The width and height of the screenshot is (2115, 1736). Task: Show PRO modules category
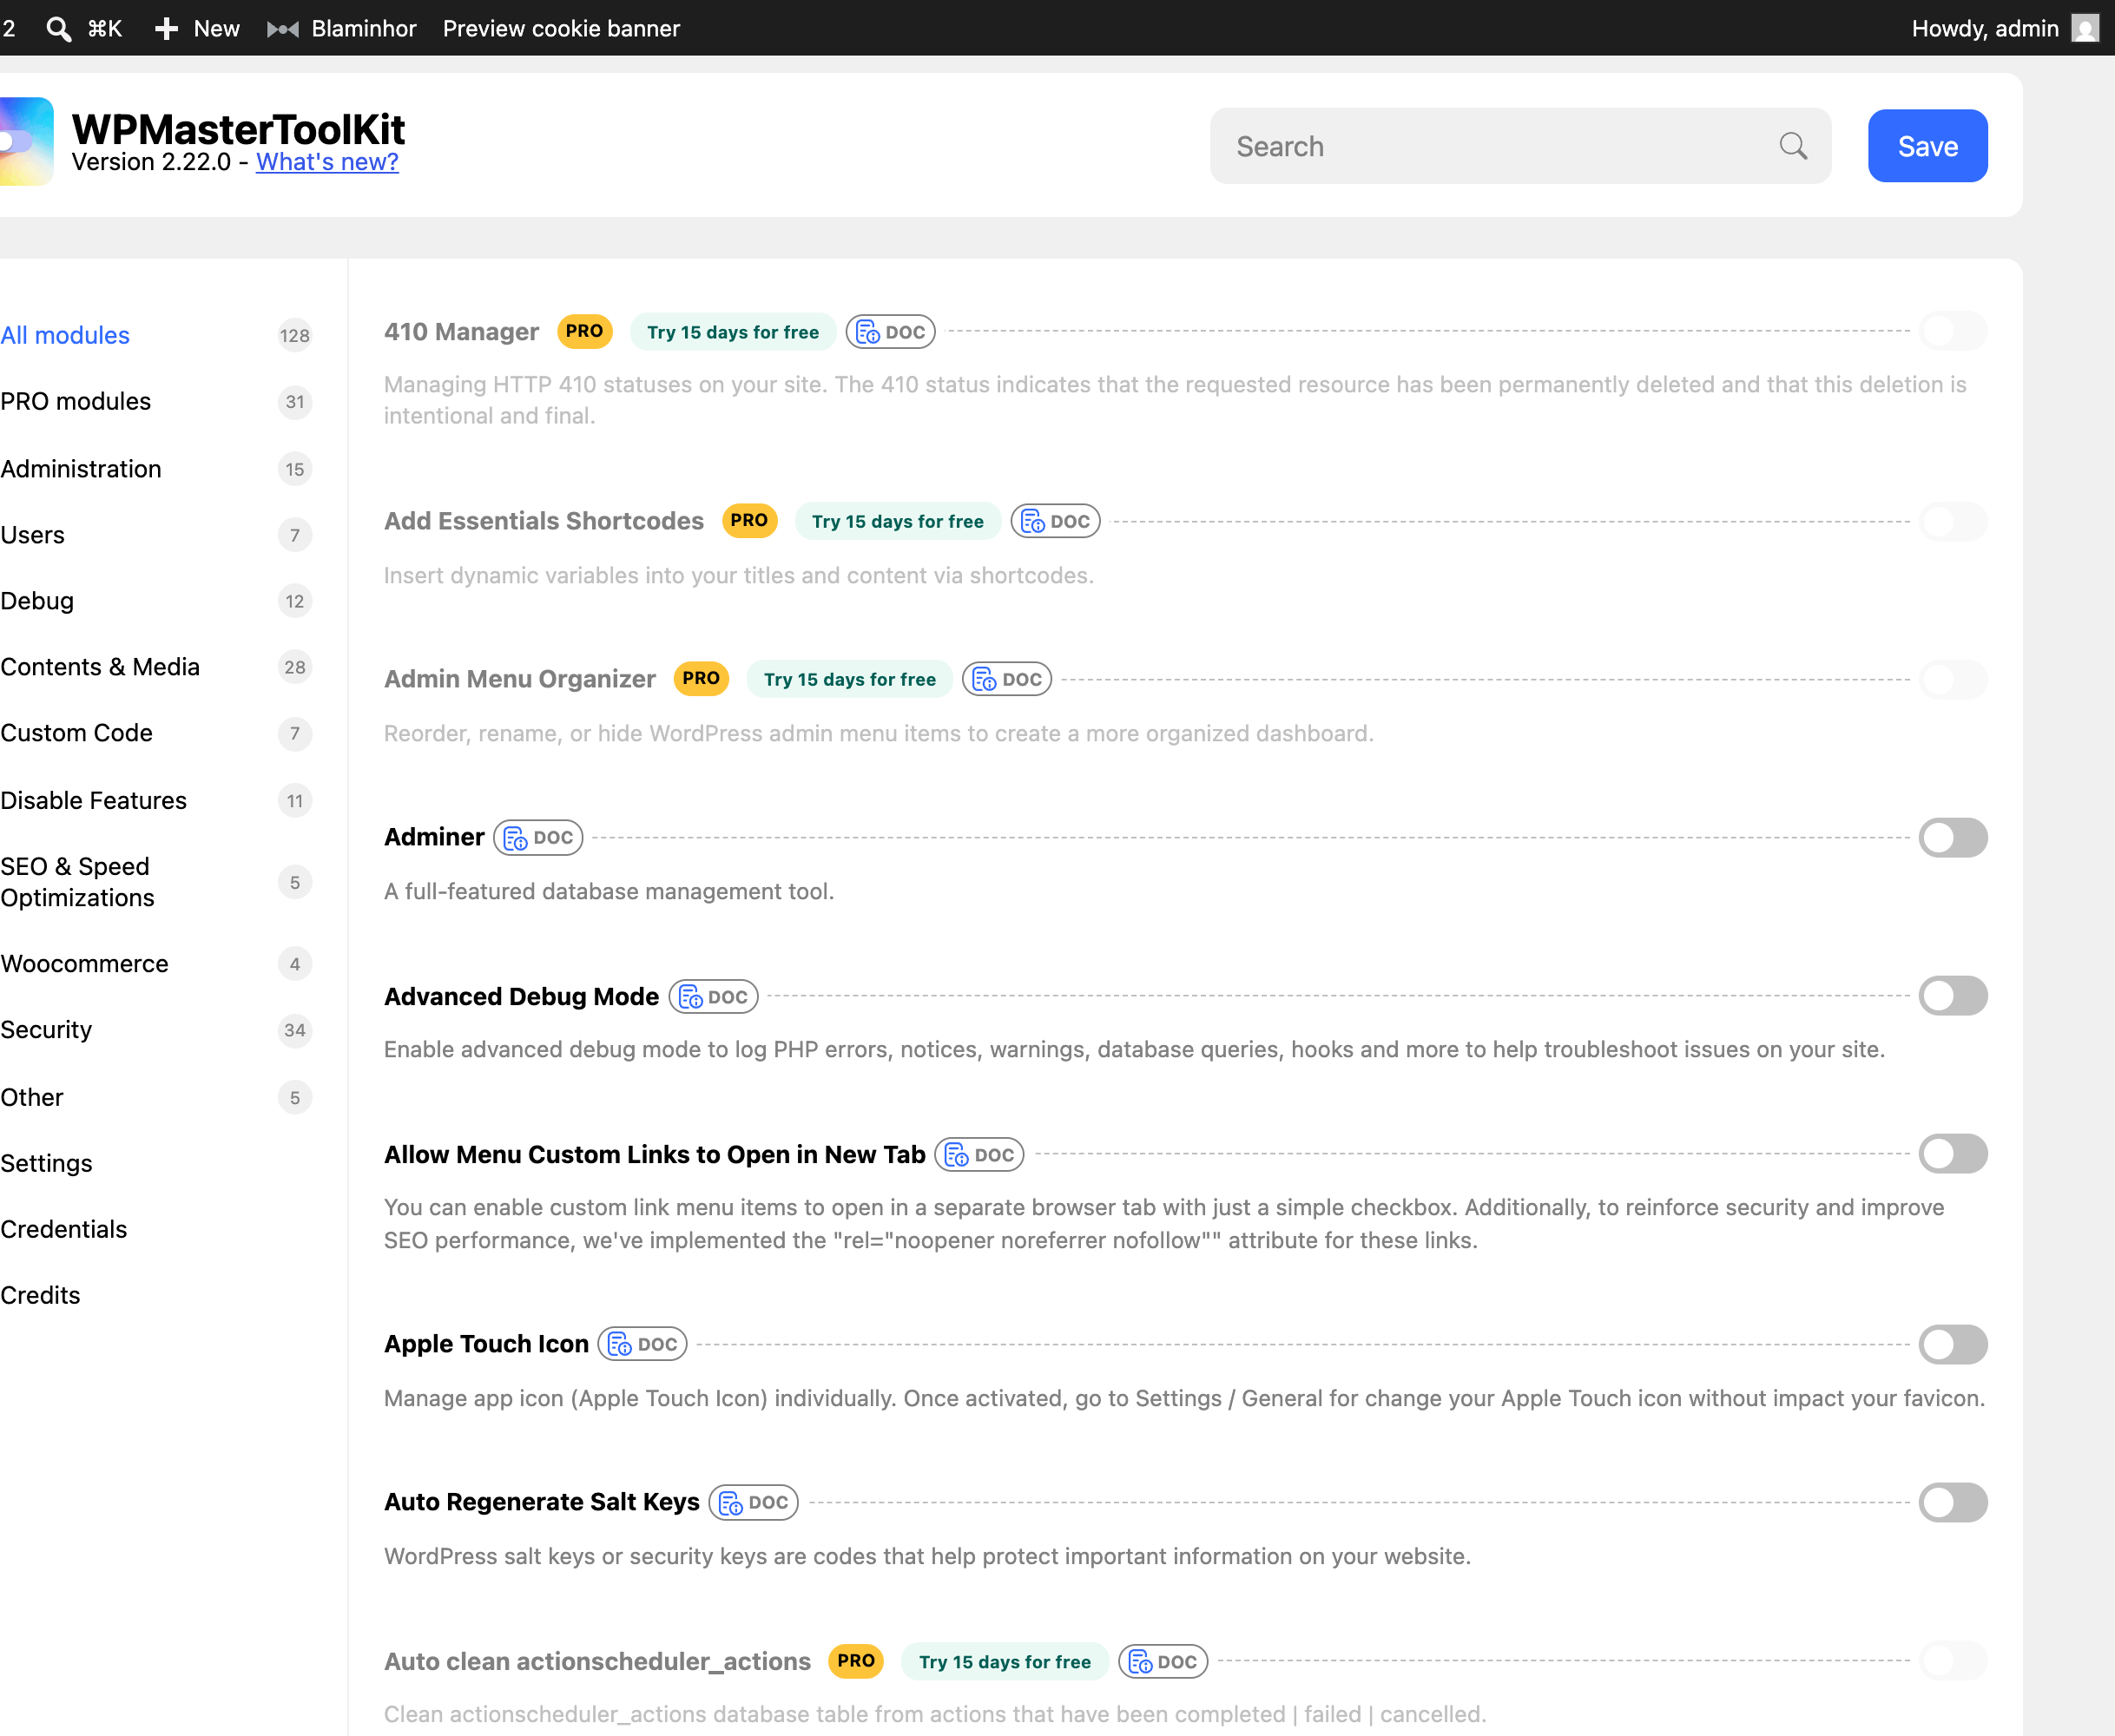pyautogui.click(x=76, y=401)
